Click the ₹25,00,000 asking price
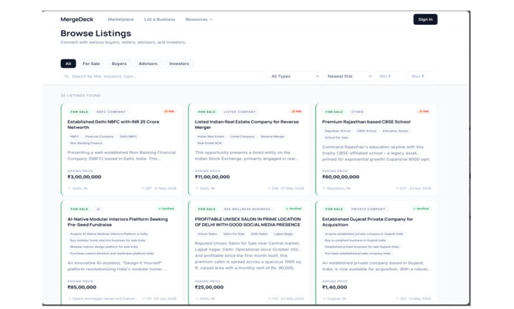 (x=209, y=287)
